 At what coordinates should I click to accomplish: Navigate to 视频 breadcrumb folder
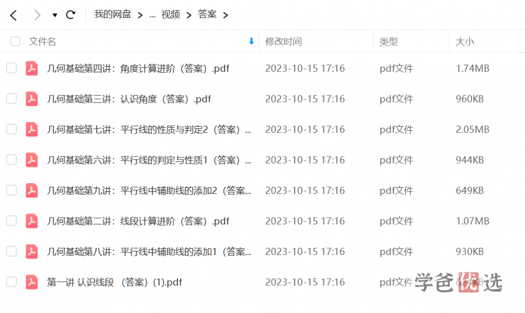170,14
